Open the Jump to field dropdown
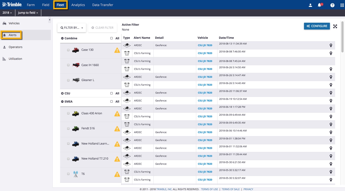Screen dimensions: 345x191 28,13
